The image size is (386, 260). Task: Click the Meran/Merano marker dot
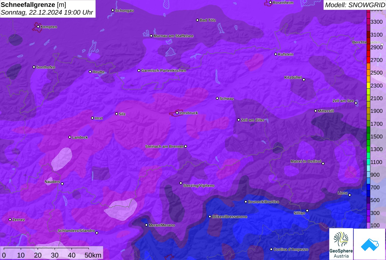coord(146,225)
